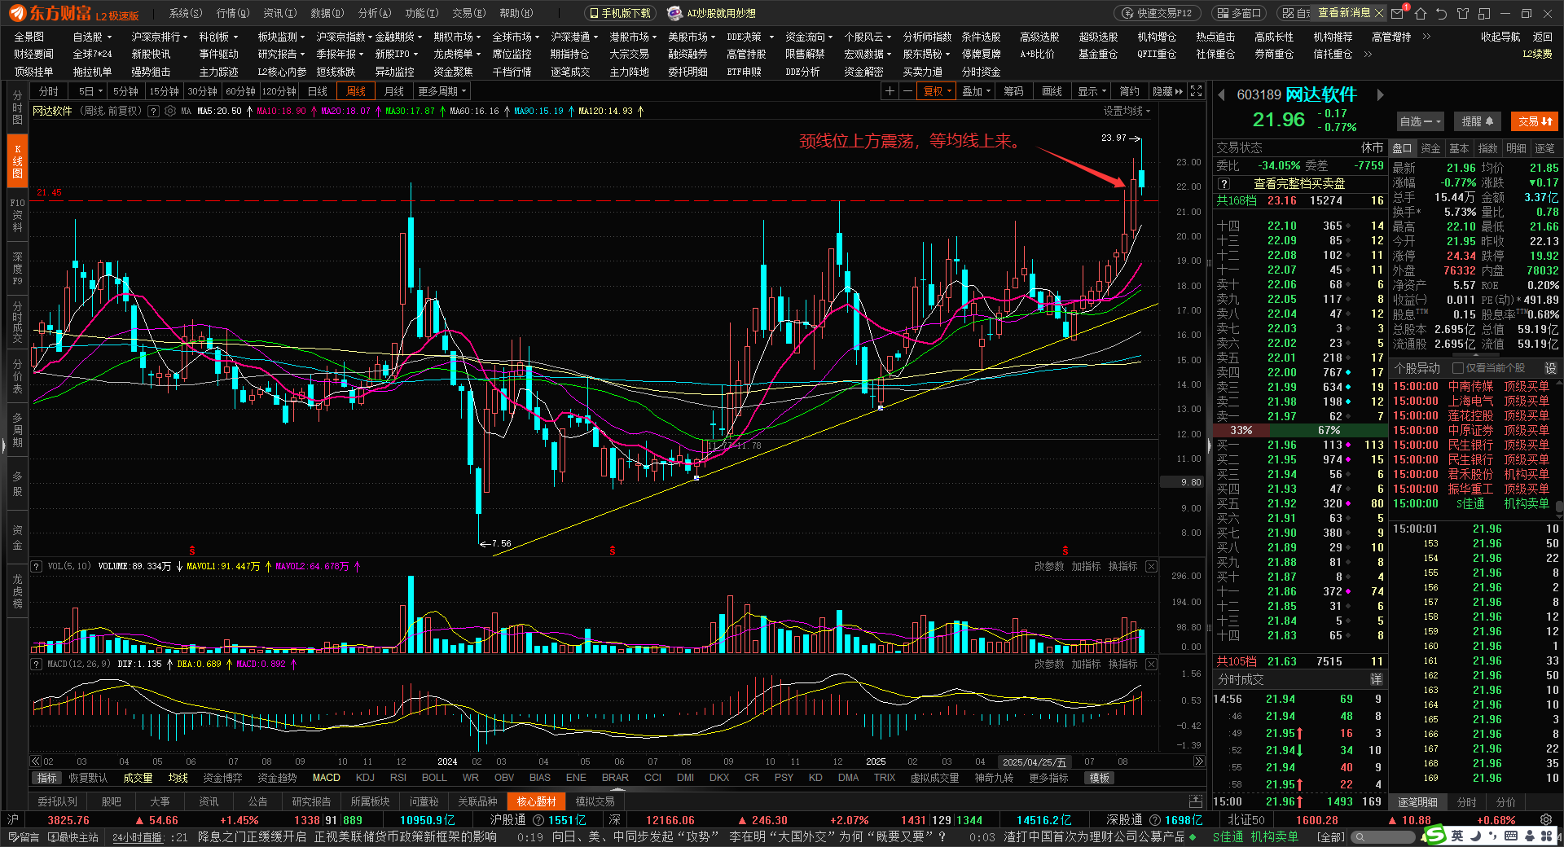Click the bottom tab bar expand icon at right

coord(1195,801)
